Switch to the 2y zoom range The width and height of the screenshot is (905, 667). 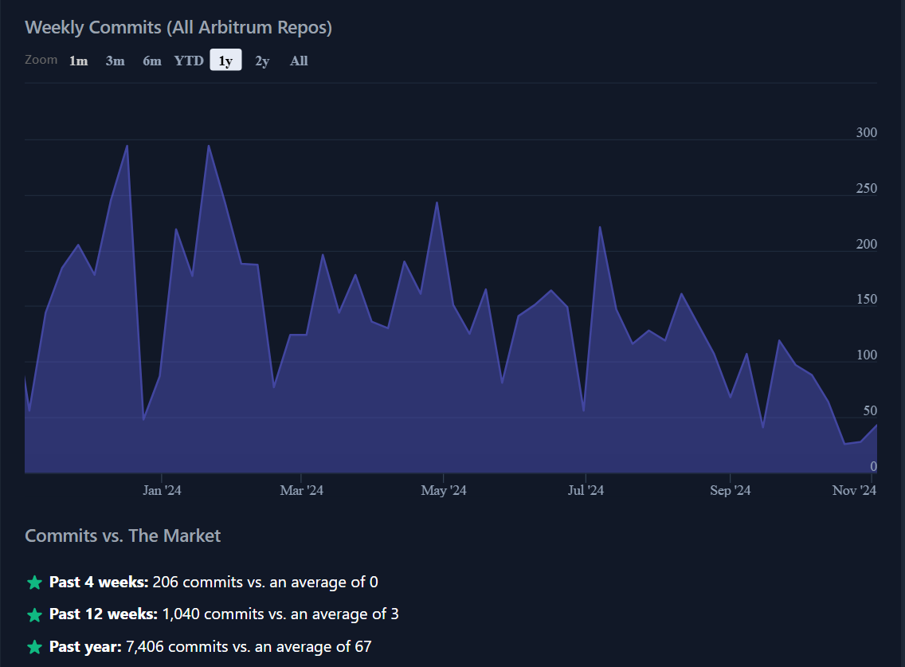[x=261, y=60]
